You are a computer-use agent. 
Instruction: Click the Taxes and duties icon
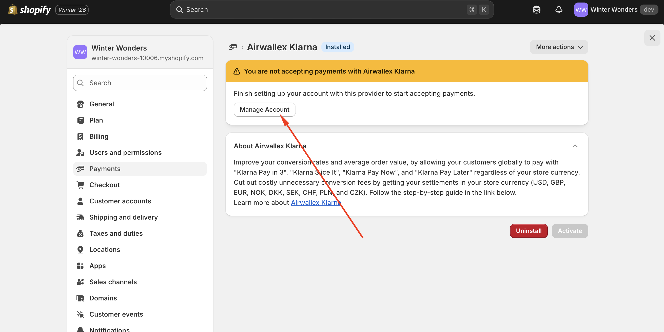click(80, 233)
